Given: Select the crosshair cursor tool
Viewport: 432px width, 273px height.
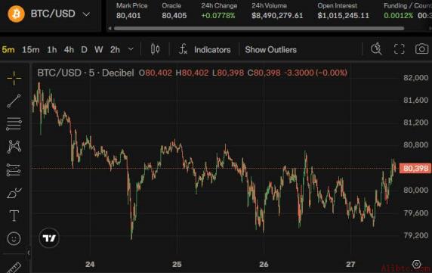Looking at the screenshot, I should 14,78.
